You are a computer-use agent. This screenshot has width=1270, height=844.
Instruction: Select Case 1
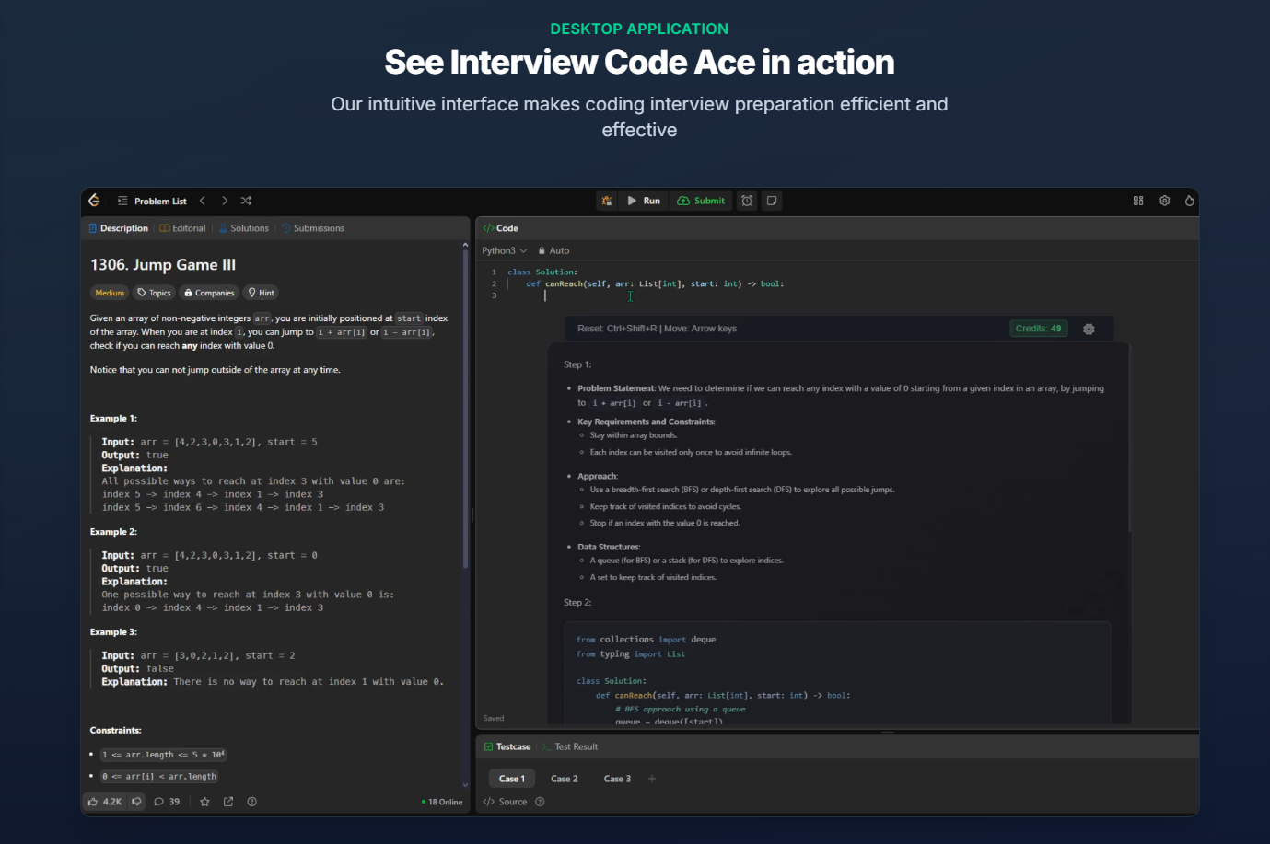[512, 779]
